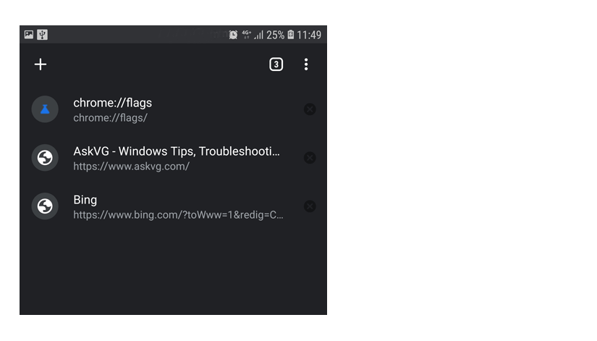Close the chrome://flags tab
This screenshot has width=597, height=341.
(310, 109)
